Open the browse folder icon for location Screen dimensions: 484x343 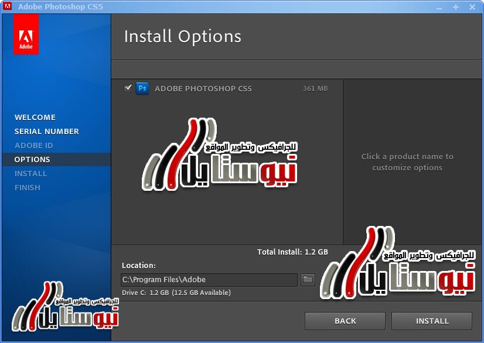308,280
